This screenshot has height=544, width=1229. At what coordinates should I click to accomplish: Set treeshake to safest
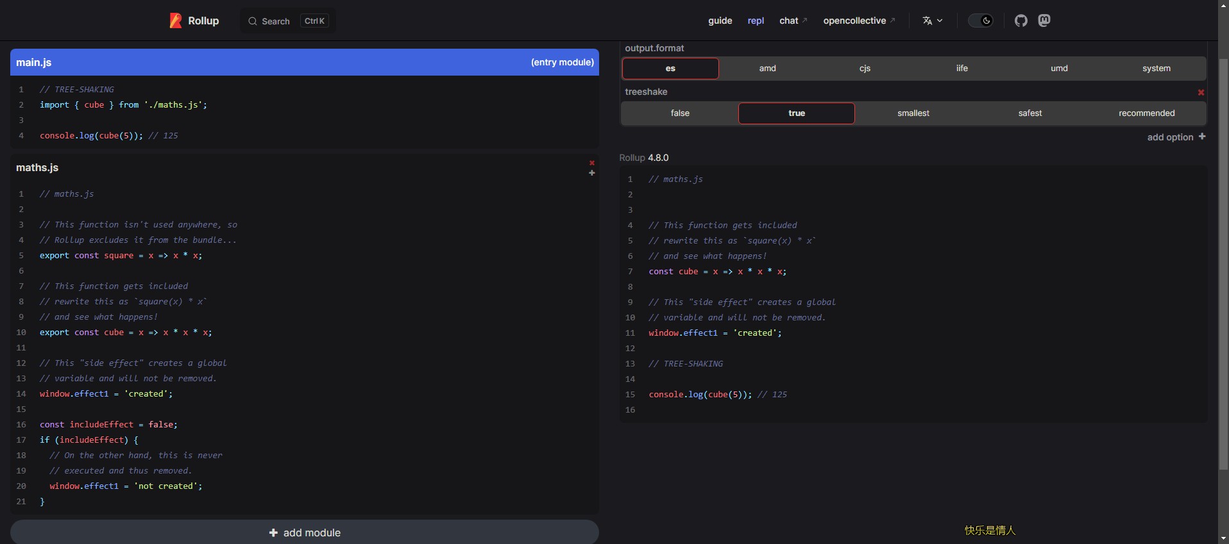click(1030, 113)
